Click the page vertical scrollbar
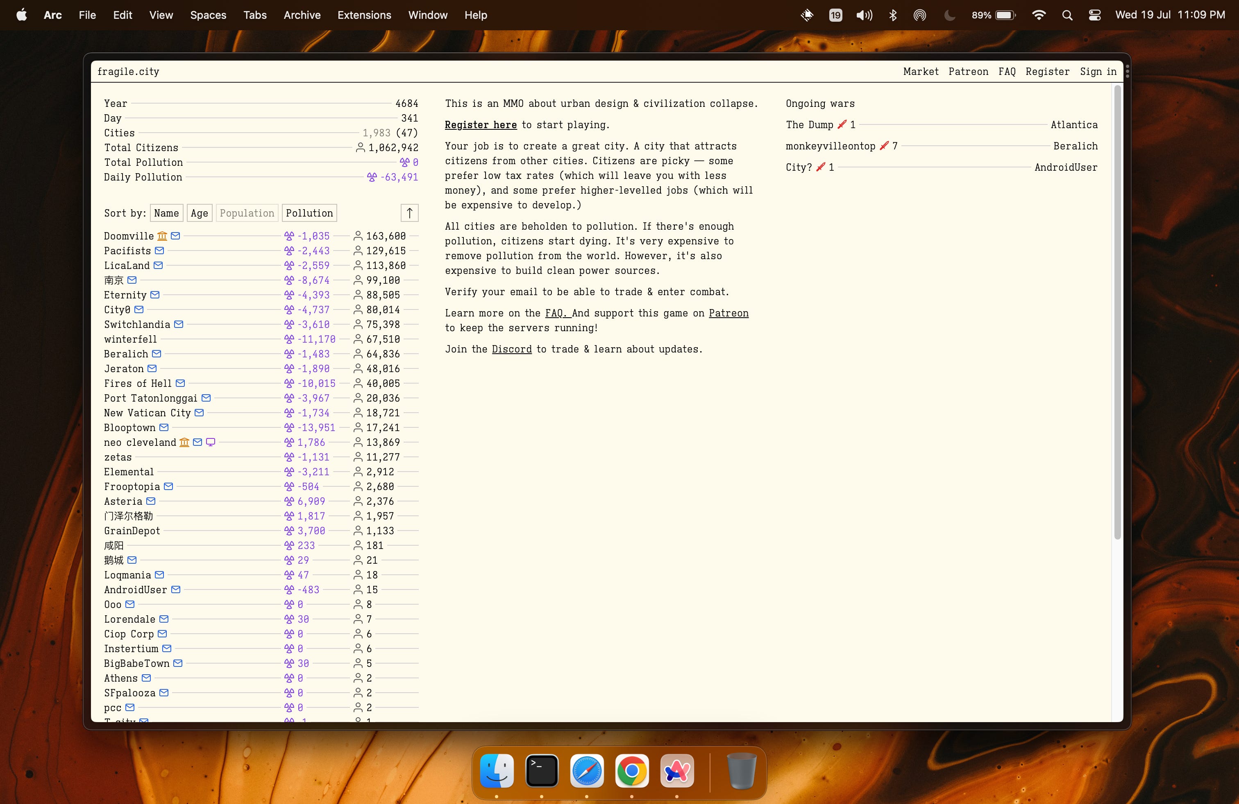 coord(1116,312)
